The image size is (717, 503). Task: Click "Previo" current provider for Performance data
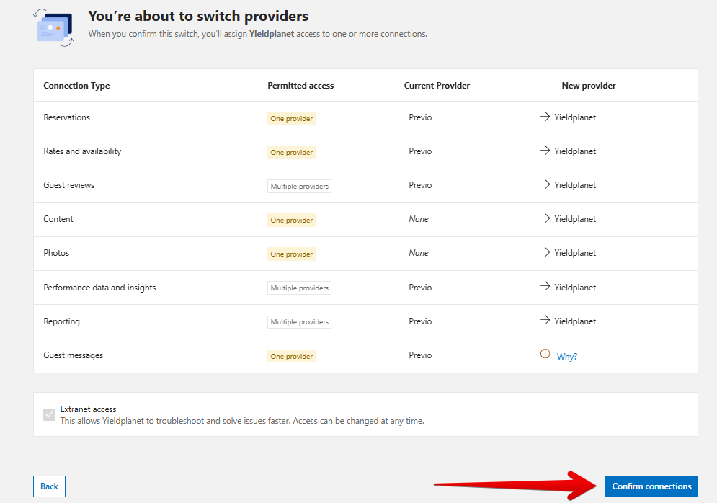420,288
